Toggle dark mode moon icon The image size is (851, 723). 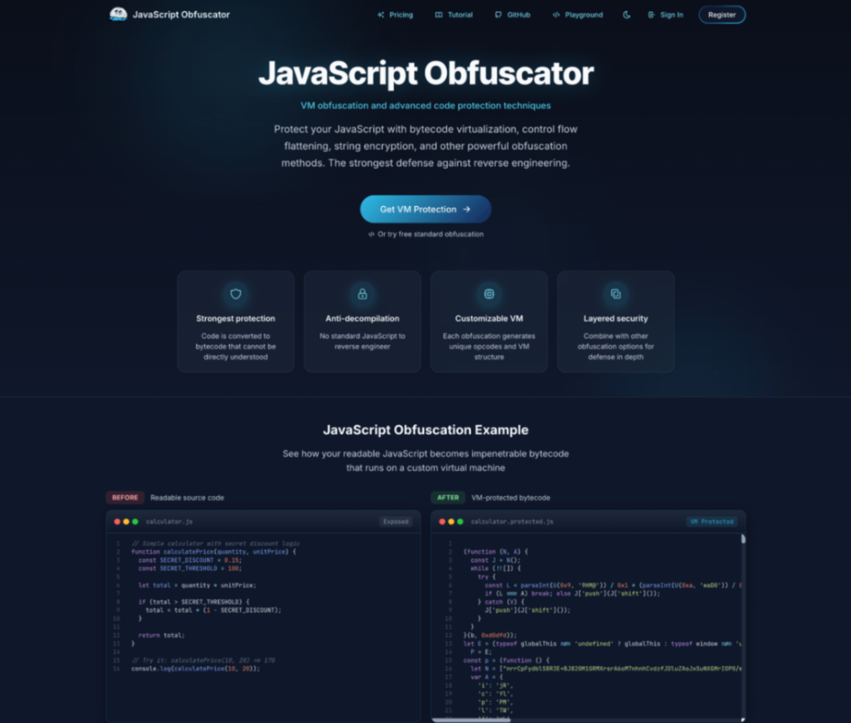[627, 15]
